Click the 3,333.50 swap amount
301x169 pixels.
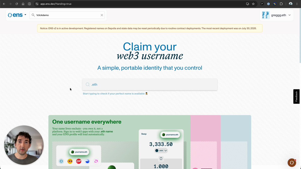click(x=161, y=144)
